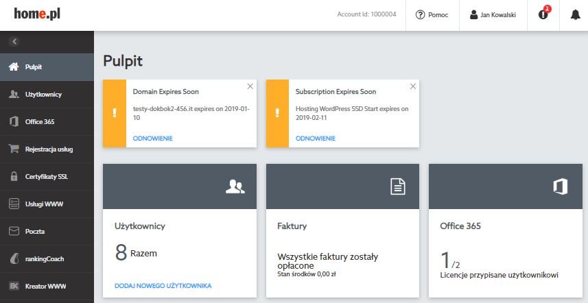The width and height of the screenshot is (588, 303).
Task: Click the notifications bell icon
Action: (x=575, y=15)
